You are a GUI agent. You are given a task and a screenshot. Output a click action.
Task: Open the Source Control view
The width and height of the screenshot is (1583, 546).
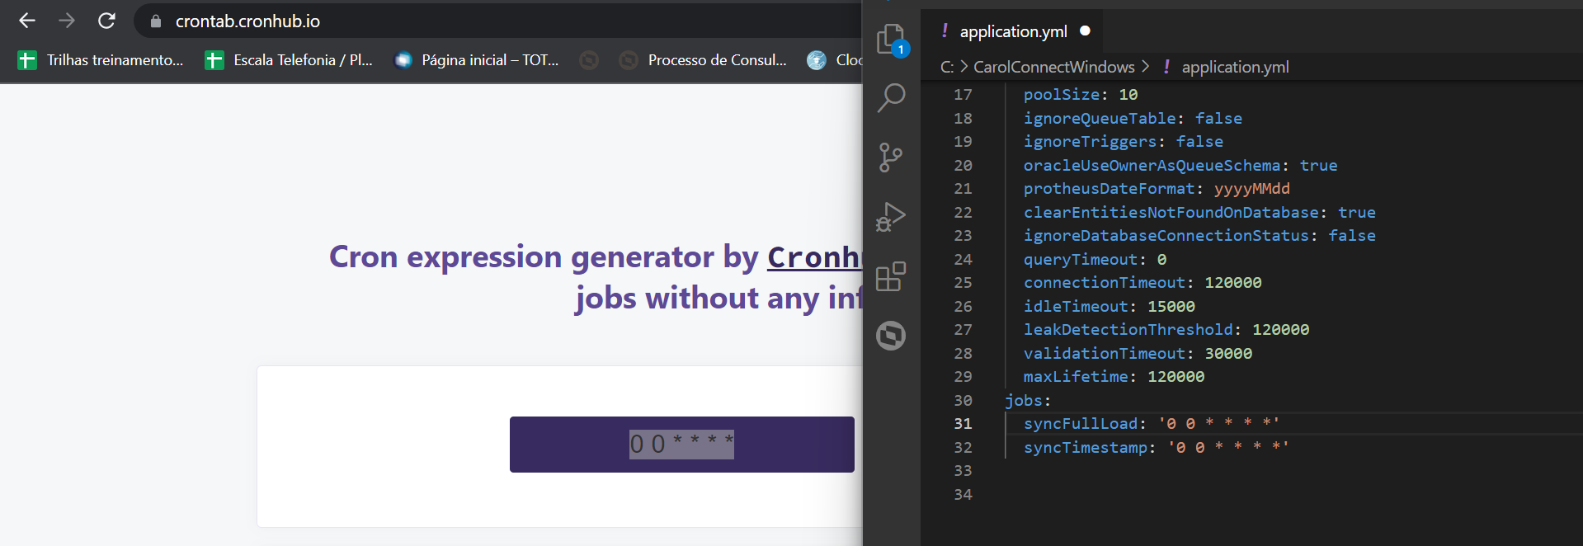tap(891, 157)
